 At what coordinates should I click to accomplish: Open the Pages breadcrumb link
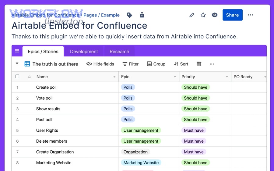tap(90, 15)
